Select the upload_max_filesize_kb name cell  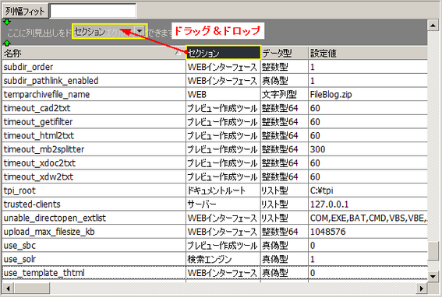(x=94, y=232)
